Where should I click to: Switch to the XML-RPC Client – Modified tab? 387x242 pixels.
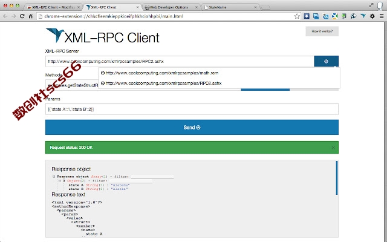click(53, 7)
